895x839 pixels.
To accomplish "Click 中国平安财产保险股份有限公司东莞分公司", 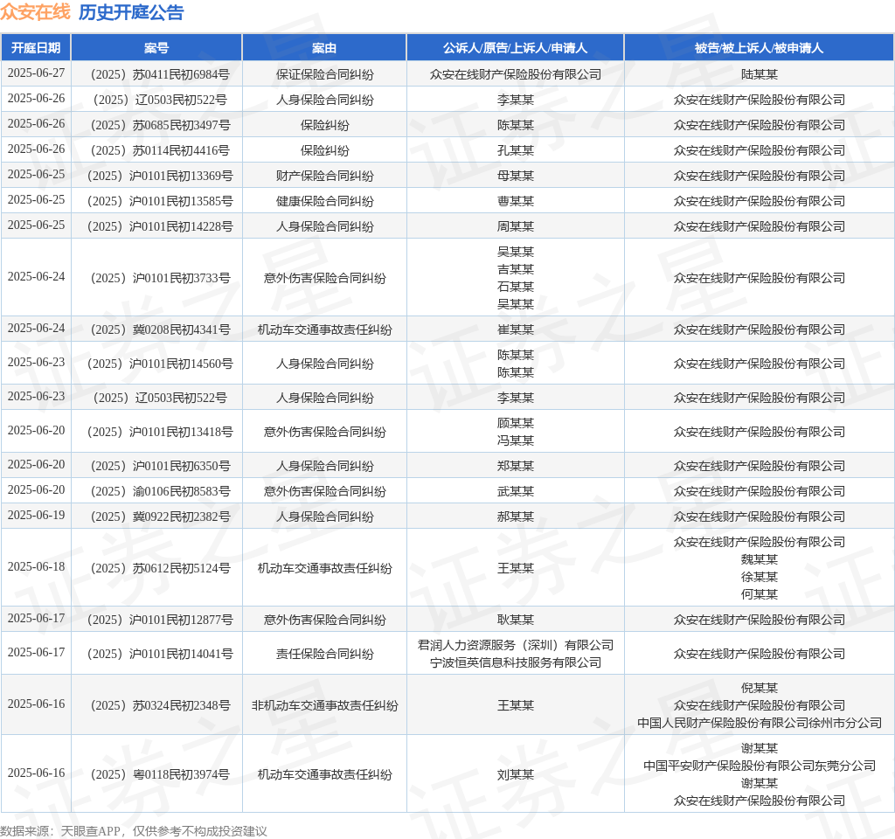I will tap(760, 766).
